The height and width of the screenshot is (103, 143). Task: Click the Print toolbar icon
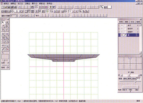(15, 7)
